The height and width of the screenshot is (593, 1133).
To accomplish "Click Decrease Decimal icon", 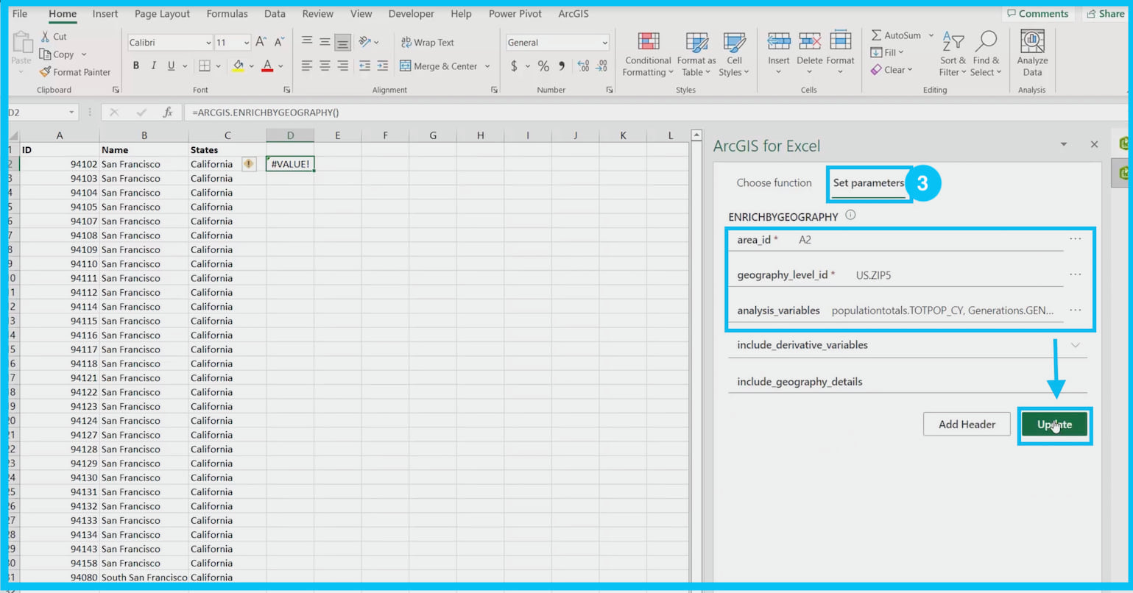I will tap(601, 66).
